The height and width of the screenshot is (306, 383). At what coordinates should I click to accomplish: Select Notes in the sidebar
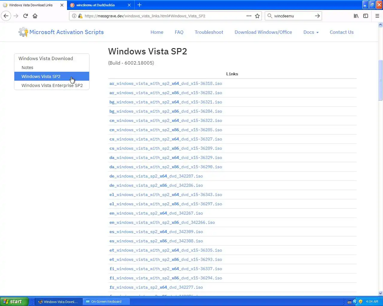[x=52, y=68]
